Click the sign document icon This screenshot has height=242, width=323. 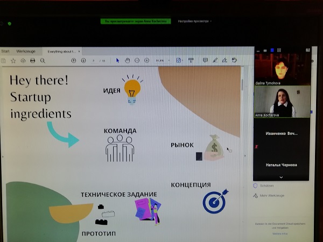tap(224, 60)
